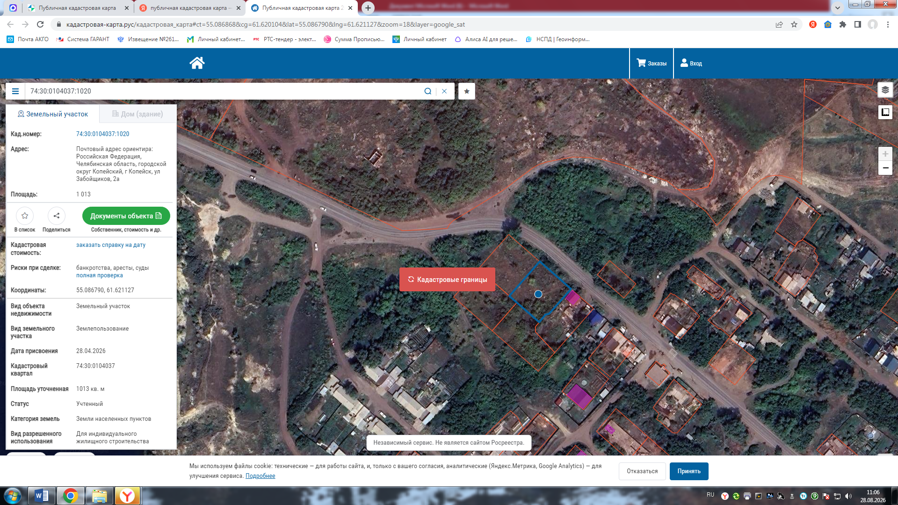
Task: Click the Документы объекта green button
Action: pos(126,216)
